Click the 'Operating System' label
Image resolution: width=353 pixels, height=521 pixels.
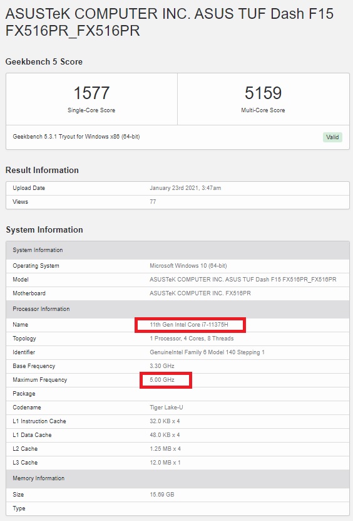36,266
